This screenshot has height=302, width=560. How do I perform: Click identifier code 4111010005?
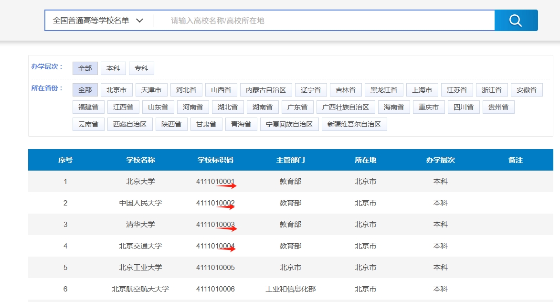pos(215,268)
